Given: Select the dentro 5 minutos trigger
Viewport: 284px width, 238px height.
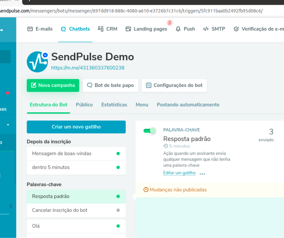Looking at the screenshot, I should [x=76, y=168].
